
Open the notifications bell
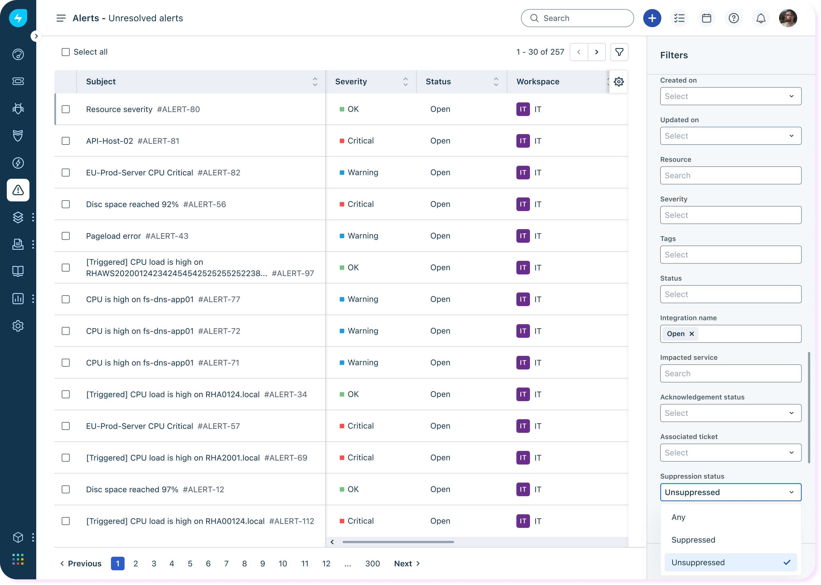[760, 18]
